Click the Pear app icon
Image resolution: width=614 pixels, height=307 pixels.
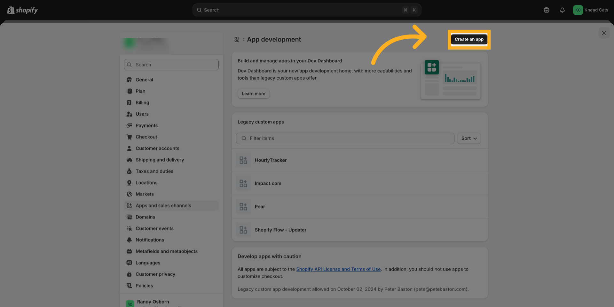pos(243,207)
